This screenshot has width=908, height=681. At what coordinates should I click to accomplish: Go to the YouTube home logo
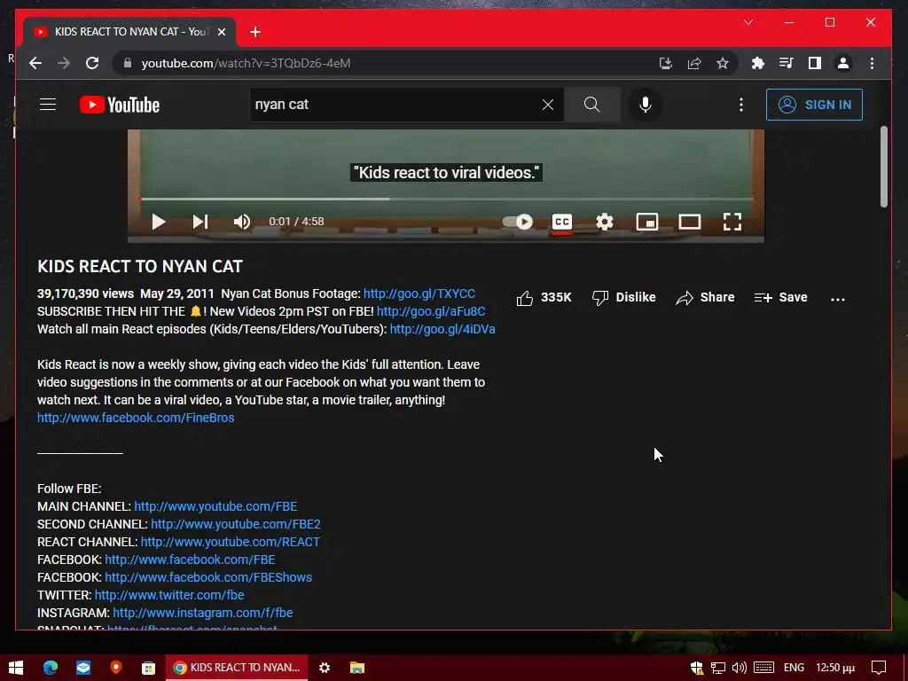click(x=120, y=105)
